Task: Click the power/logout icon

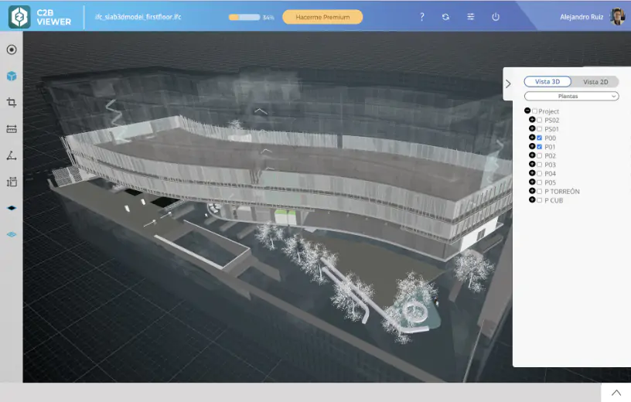Action: tap(496, 17)
